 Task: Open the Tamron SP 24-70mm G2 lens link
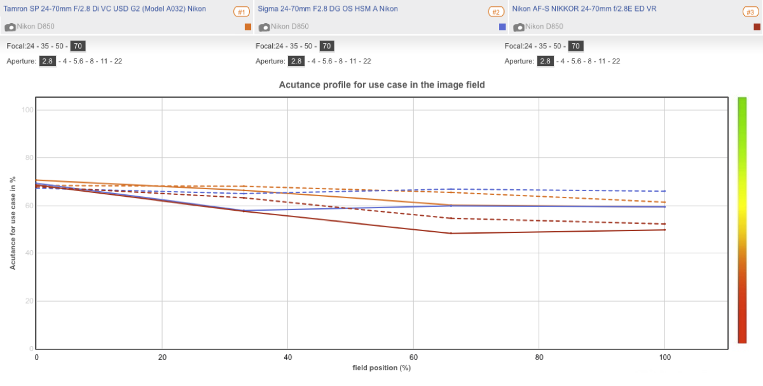pos(105,9)
